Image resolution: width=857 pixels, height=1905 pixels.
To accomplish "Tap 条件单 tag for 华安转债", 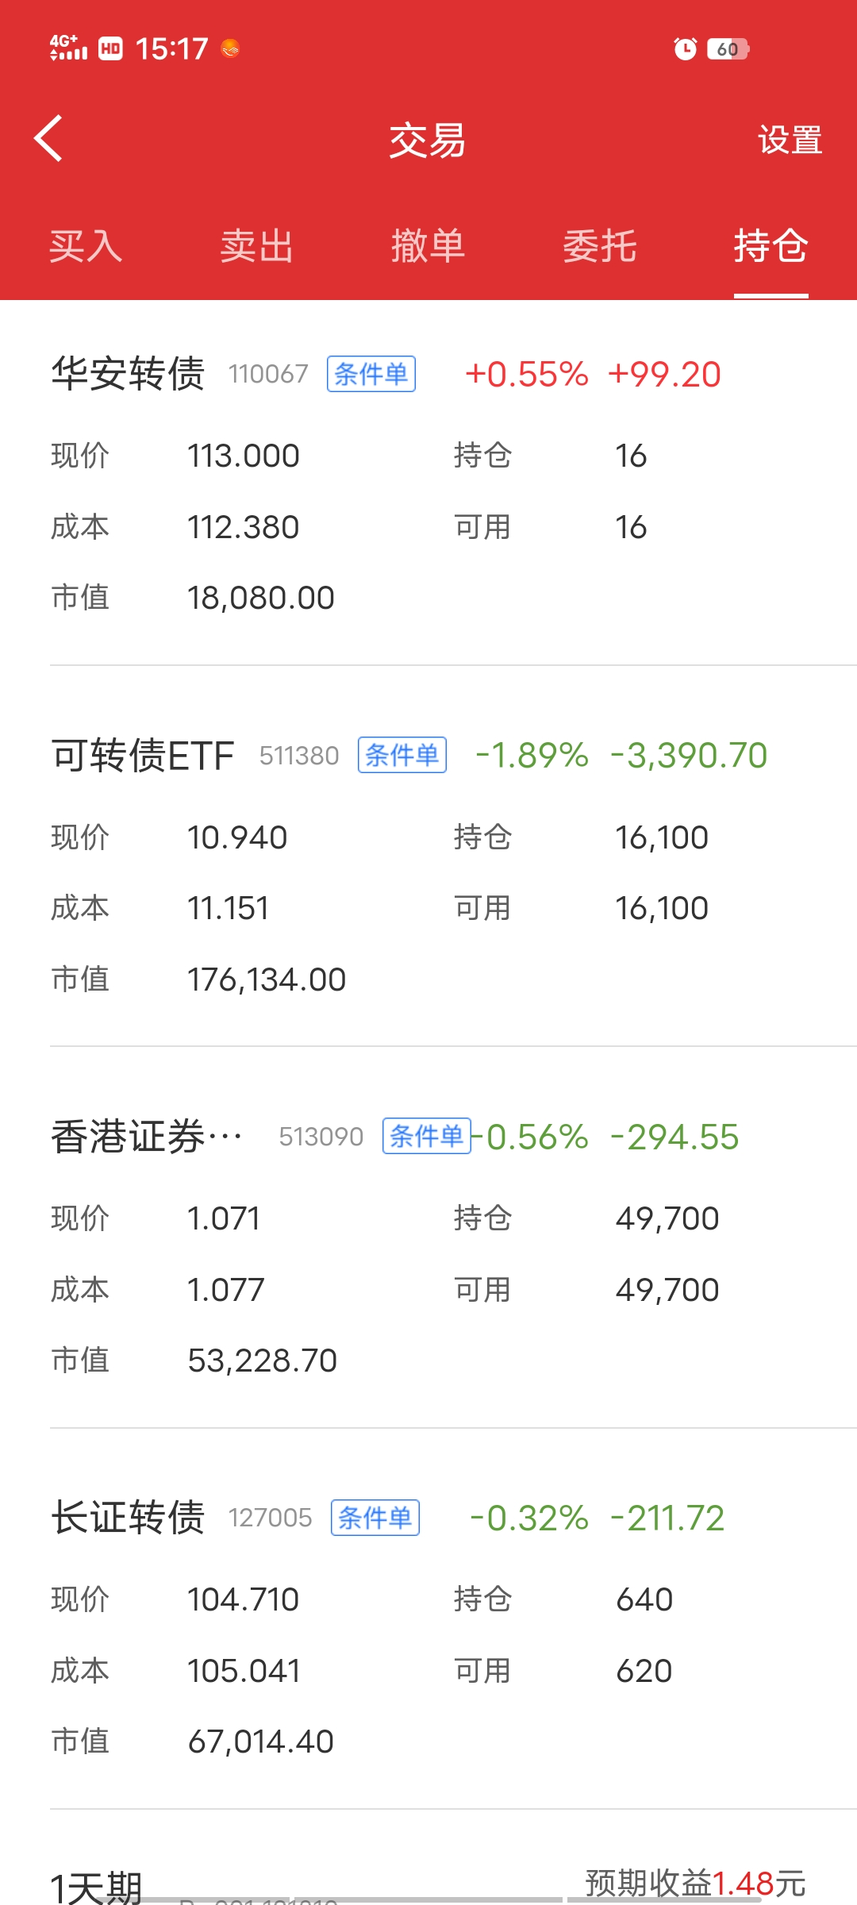I will click(371, 374).
